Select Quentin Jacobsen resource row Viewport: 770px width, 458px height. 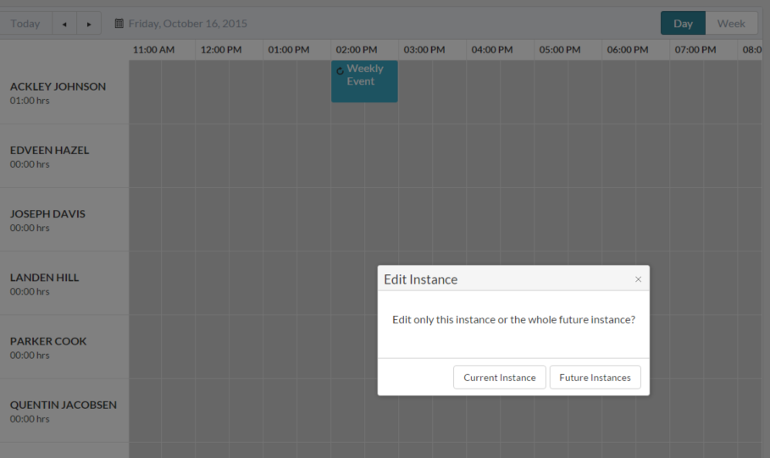click(x=64, y=411)
